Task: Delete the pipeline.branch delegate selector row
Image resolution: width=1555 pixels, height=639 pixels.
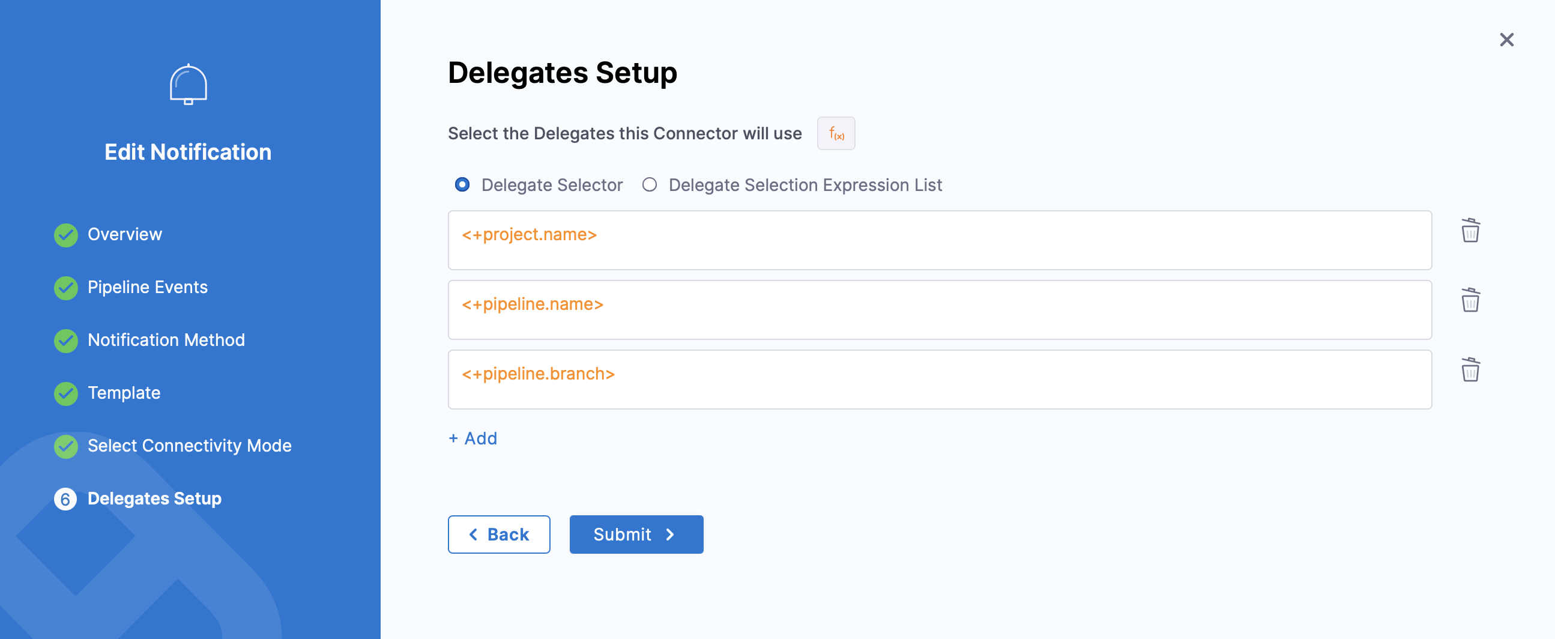Action: coord(1470,370)
